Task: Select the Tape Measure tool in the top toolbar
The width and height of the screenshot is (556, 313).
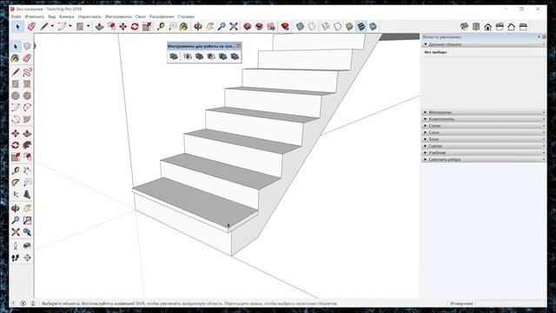Action: tap(161, 27)
